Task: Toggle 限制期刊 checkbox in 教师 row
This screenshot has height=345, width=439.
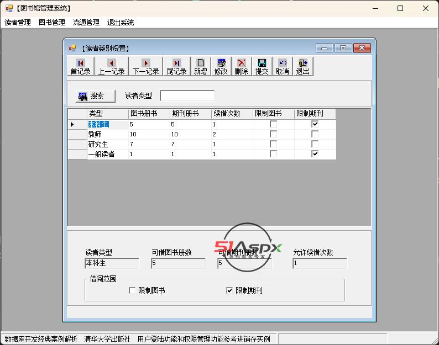Action: pos(315,134)
